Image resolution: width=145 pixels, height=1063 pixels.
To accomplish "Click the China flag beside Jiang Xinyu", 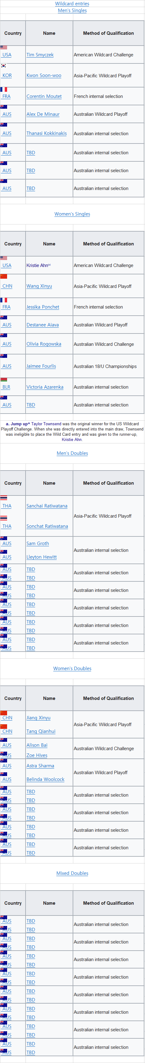I will [4, 713].
